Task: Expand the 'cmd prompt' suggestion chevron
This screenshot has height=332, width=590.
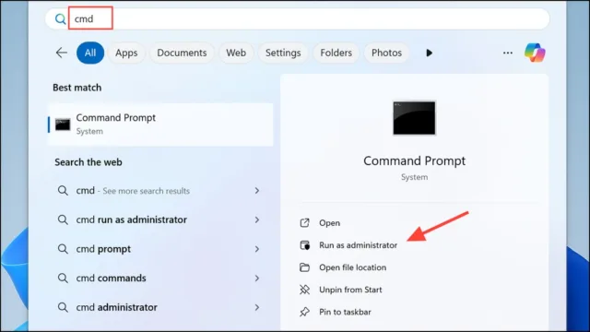Action: 257,249
